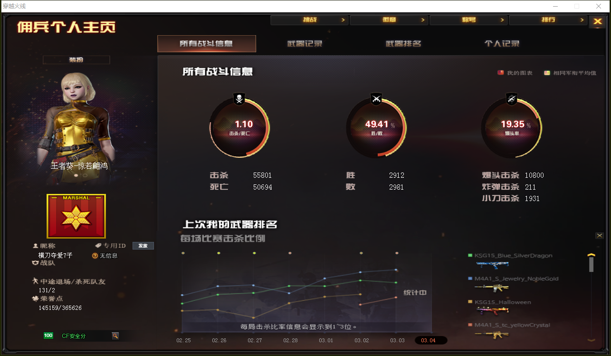The width and height of the screenshot is (611, 356).
Task: Click the weapon list scroll up arrow
Action: pyautogui.click(x=592, y=254)
